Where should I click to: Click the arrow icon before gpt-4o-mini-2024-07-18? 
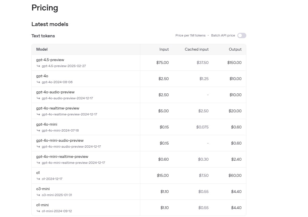(x=38, y=130)
